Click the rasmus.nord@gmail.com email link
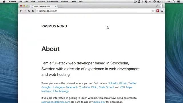The width and height of the screenshot is (183, 103). click(x=56, y=102)
